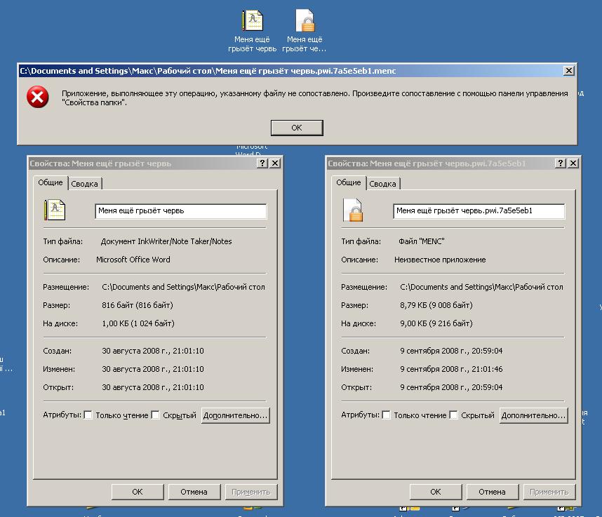Enable "Только чтение" in left properties window
Screen dimensions: 602x517
pyautogui.click(x=88, y=415)
